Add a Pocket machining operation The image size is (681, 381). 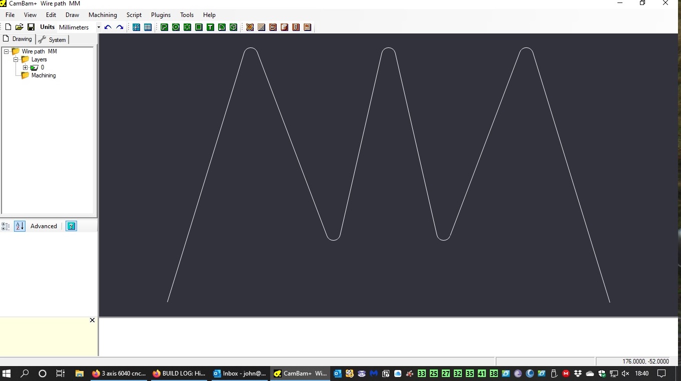click(261, 27)
